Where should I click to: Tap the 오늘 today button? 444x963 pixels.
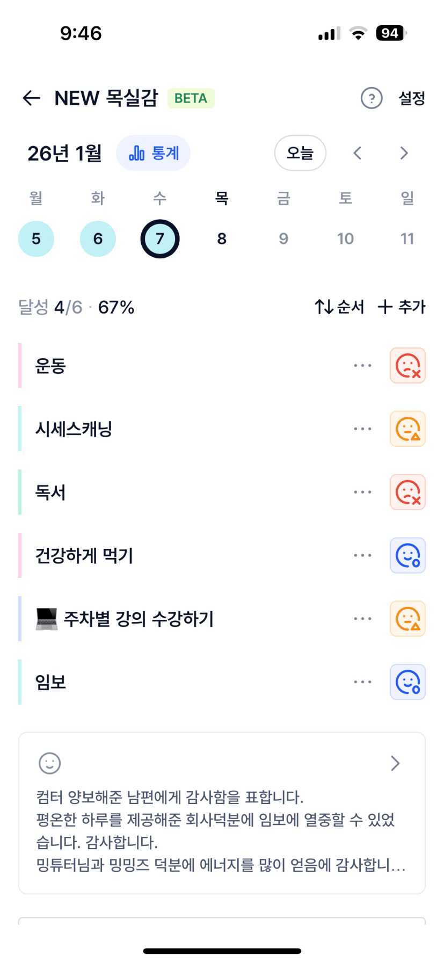[300, 154]
